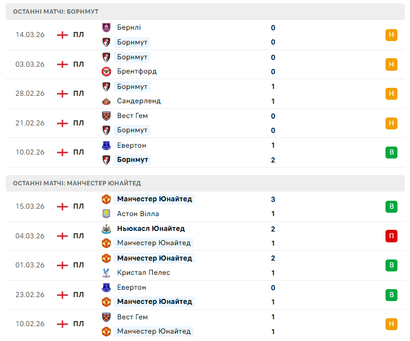Open the Сандерленд team link
Viewport: 410px width, 341px height.
click(x=139, y=101)
